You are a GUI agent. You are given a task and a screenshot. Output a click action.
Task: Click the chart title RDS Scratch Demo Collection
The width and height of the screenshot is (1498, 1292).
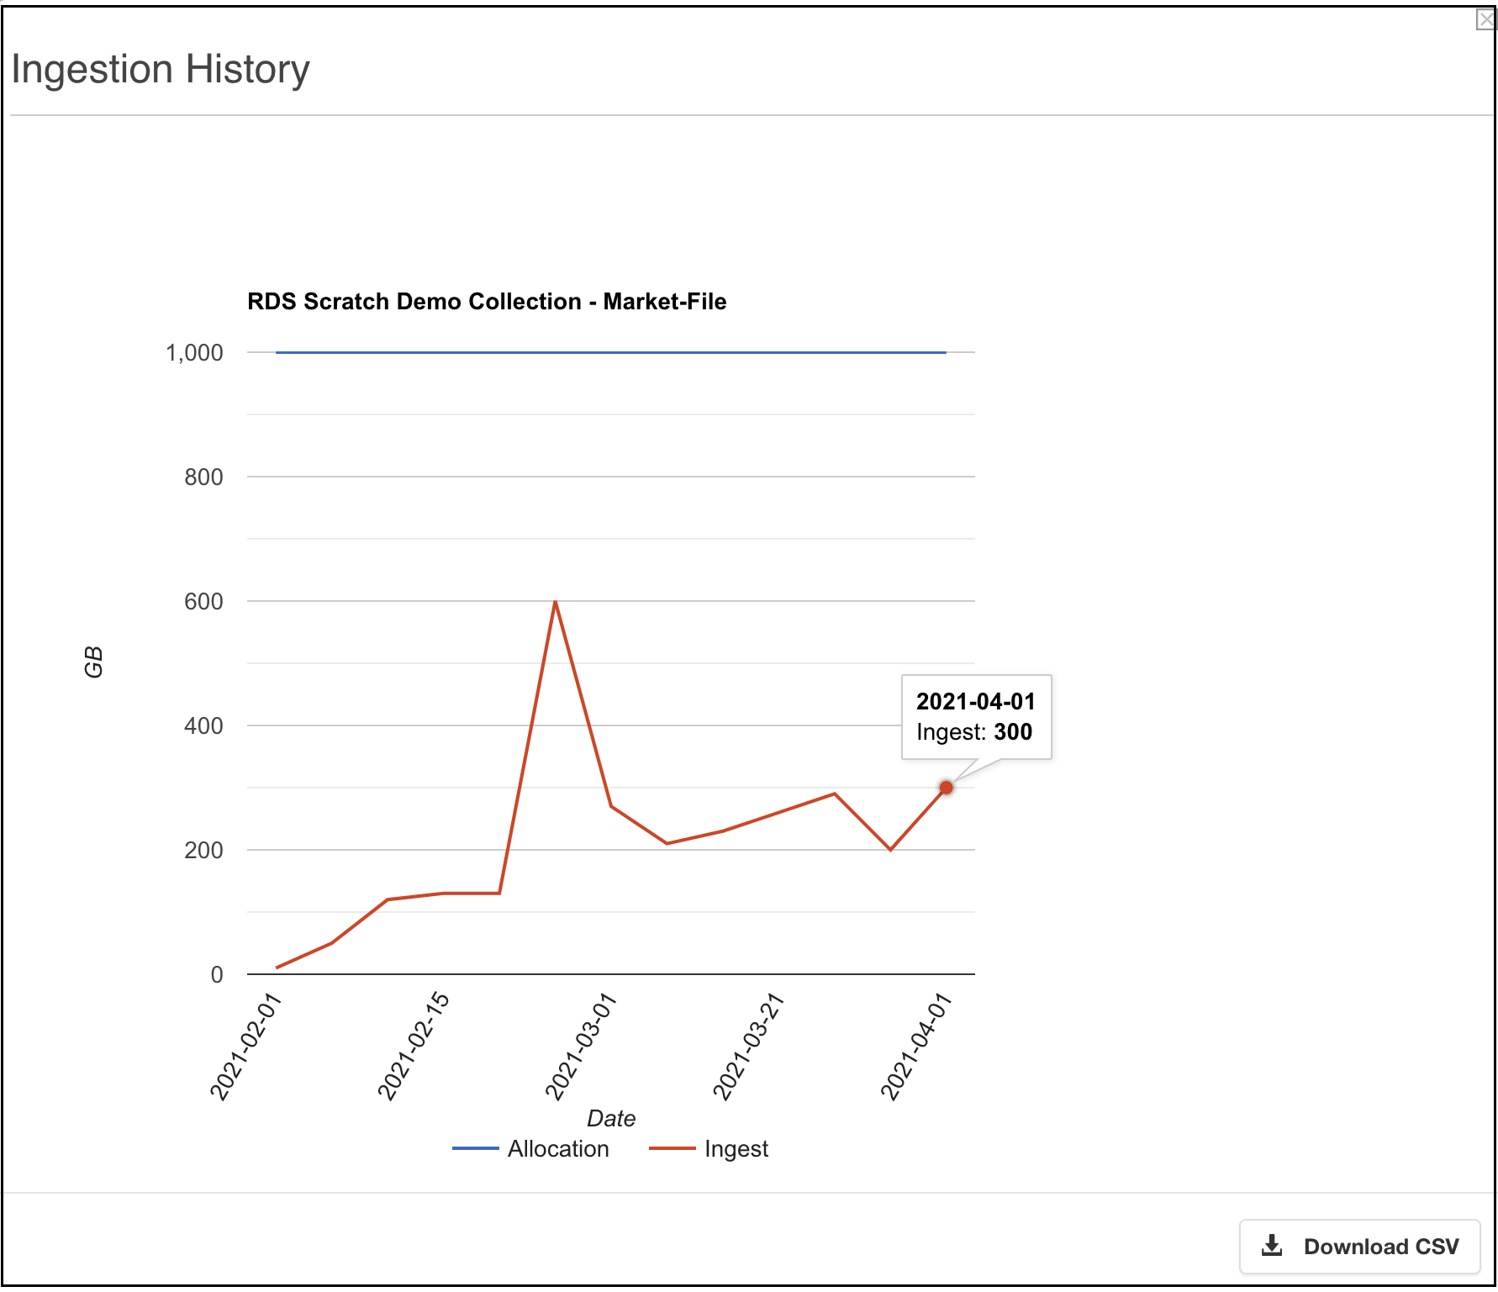pyautogui.click(x=487, y=301)
